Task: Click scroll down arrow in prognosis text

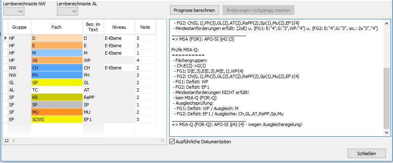Action: (387, 133)
